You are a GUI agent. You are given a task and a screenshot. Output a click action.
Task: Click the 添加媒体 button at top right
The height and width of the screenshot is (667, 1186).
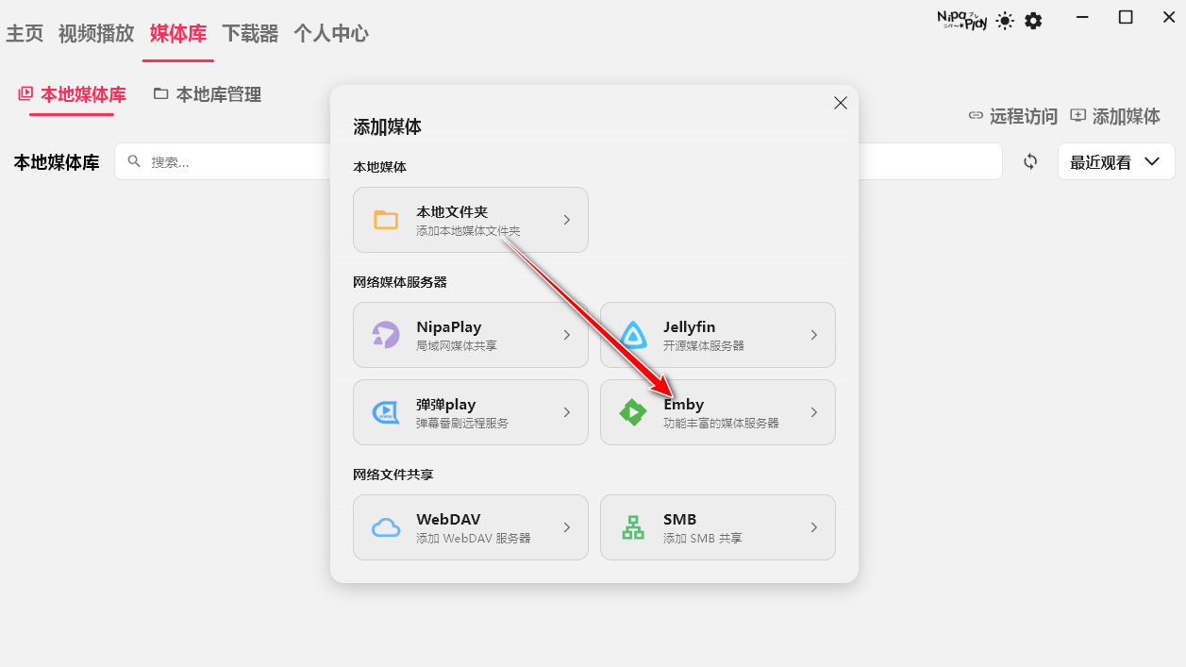tap(1115, 116)
